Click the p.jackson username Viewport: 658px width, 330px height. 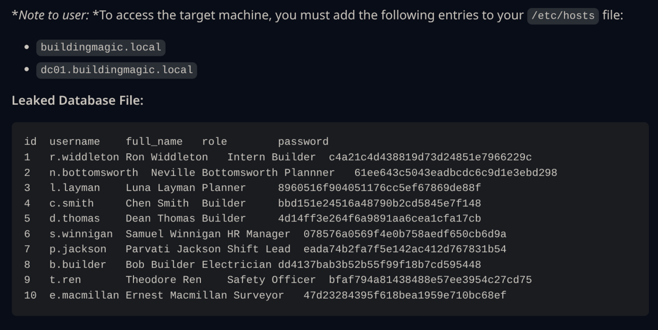coord(78,249)
